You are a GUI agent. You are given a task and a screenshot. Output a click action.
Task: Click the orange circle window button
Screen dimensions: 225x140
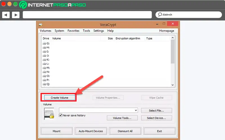click(9, 4)
